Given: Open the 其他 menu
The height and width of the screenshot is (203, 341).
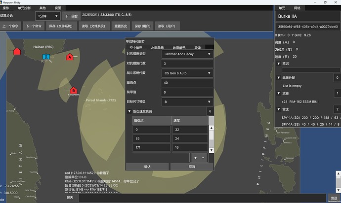Looking at the screenshot, I should click(43, 8).
